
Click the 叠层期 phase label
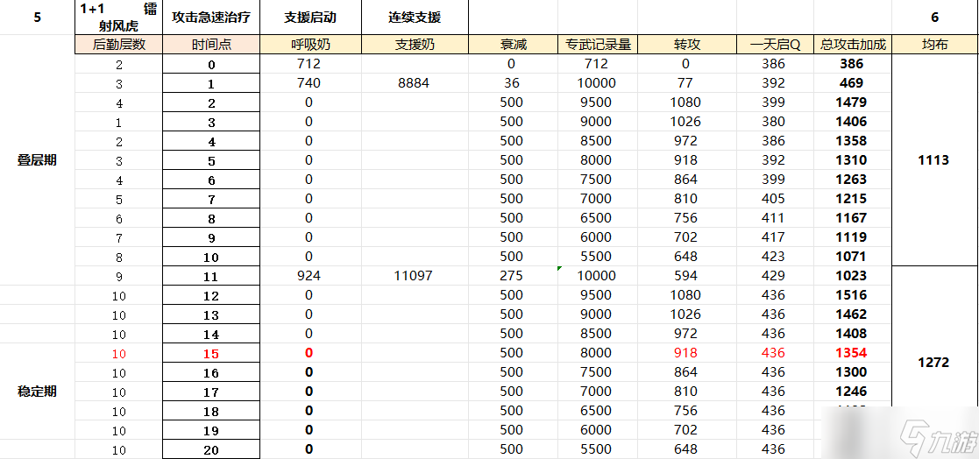click(37, 160)
